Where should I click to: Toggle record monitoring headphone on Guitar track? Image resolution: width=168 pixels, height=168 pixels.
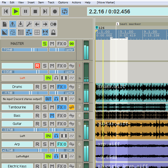click(56, 136)
